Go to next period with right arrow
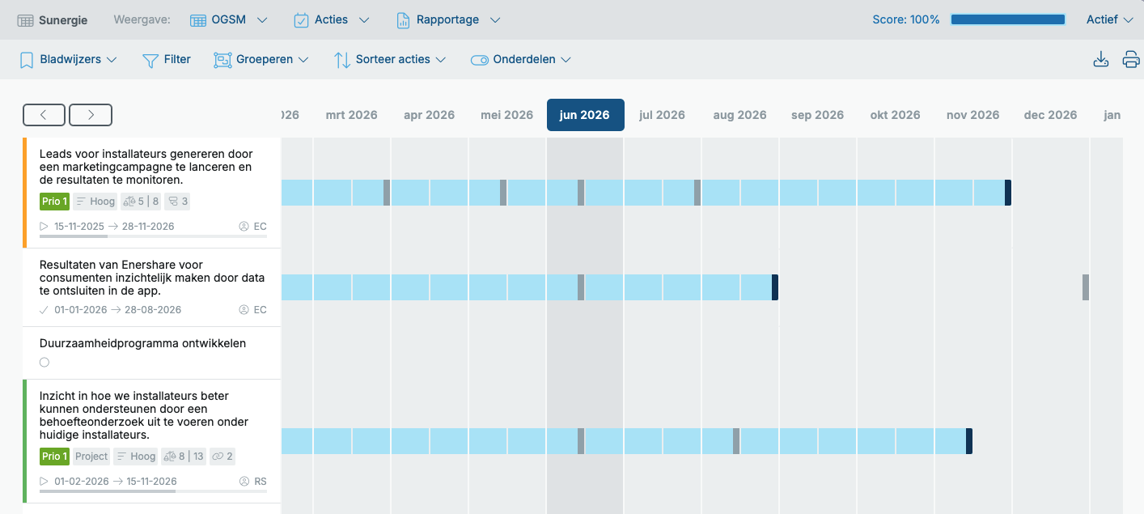The height and width of the screenshot is (514, 1144). pyautogui.click(x=91, y=115)
